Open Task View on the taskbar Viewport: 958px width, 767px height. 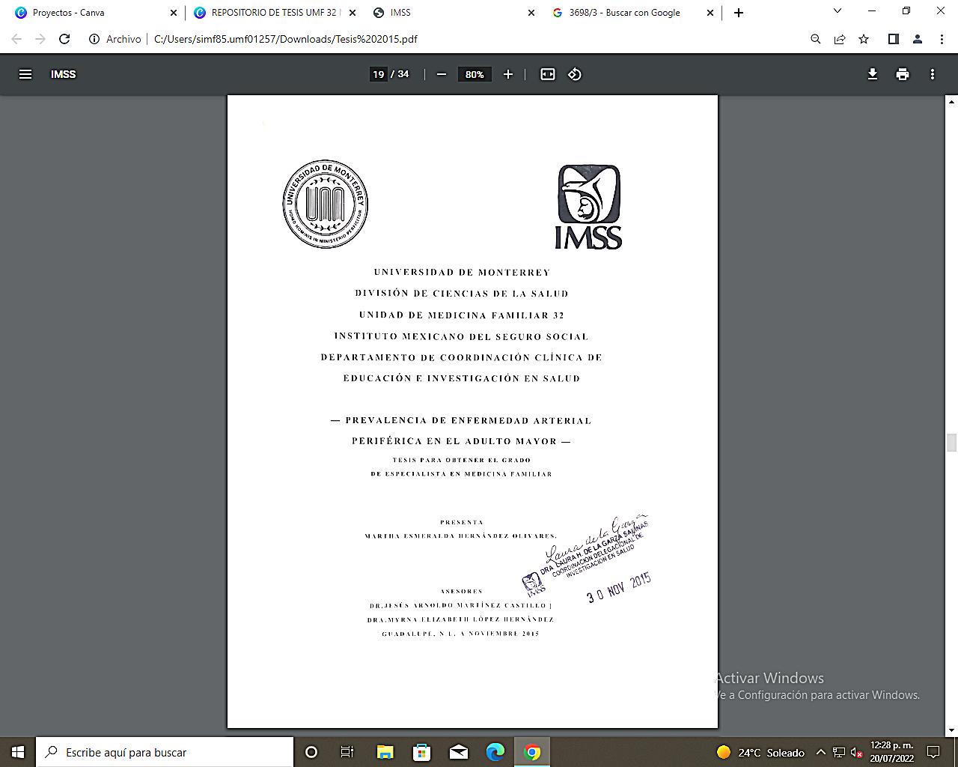point(347,752)
